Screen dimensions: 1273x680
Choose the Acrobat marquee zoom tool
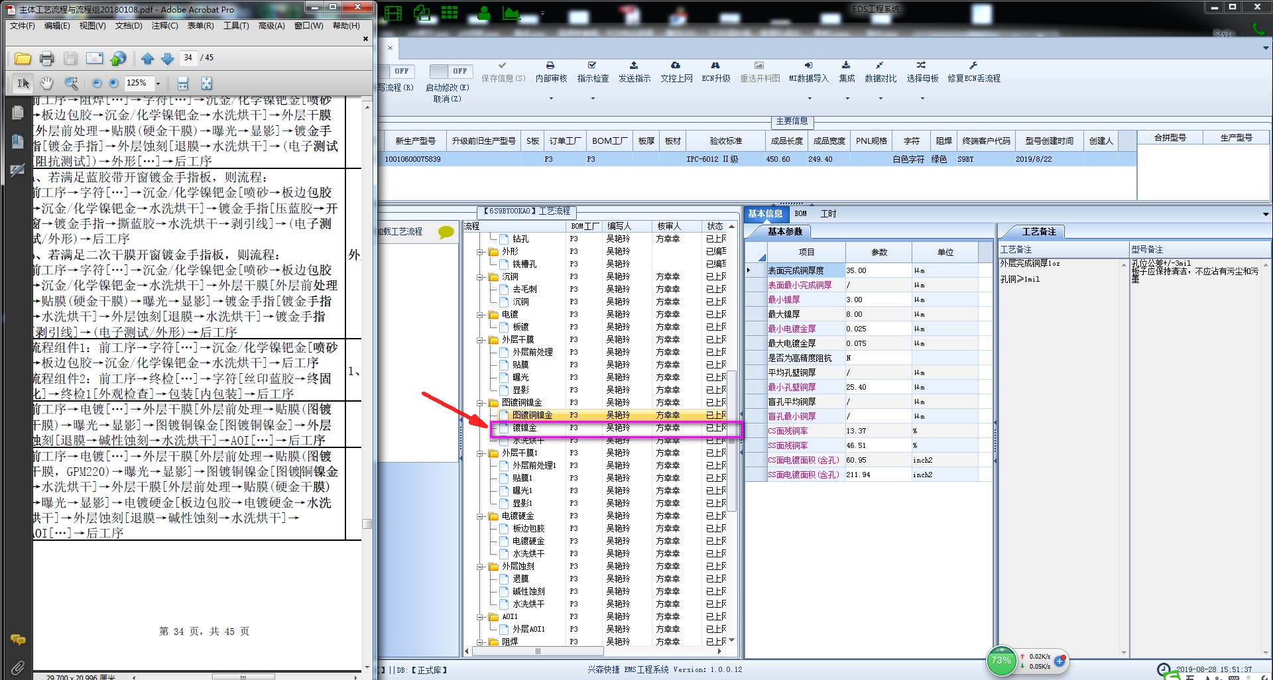pos(70,83)
